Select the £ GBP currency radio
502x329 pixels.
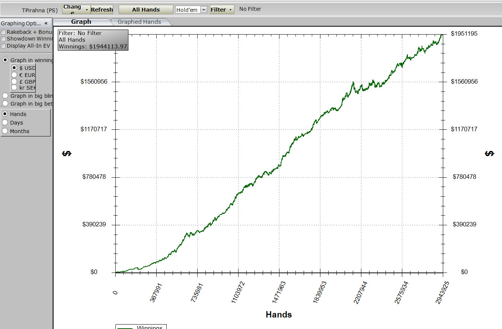[x=14, y=81]
